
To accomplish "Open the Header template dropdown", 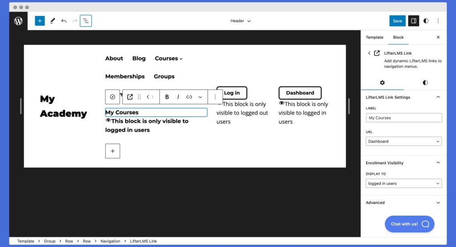I will click(240, 21).
